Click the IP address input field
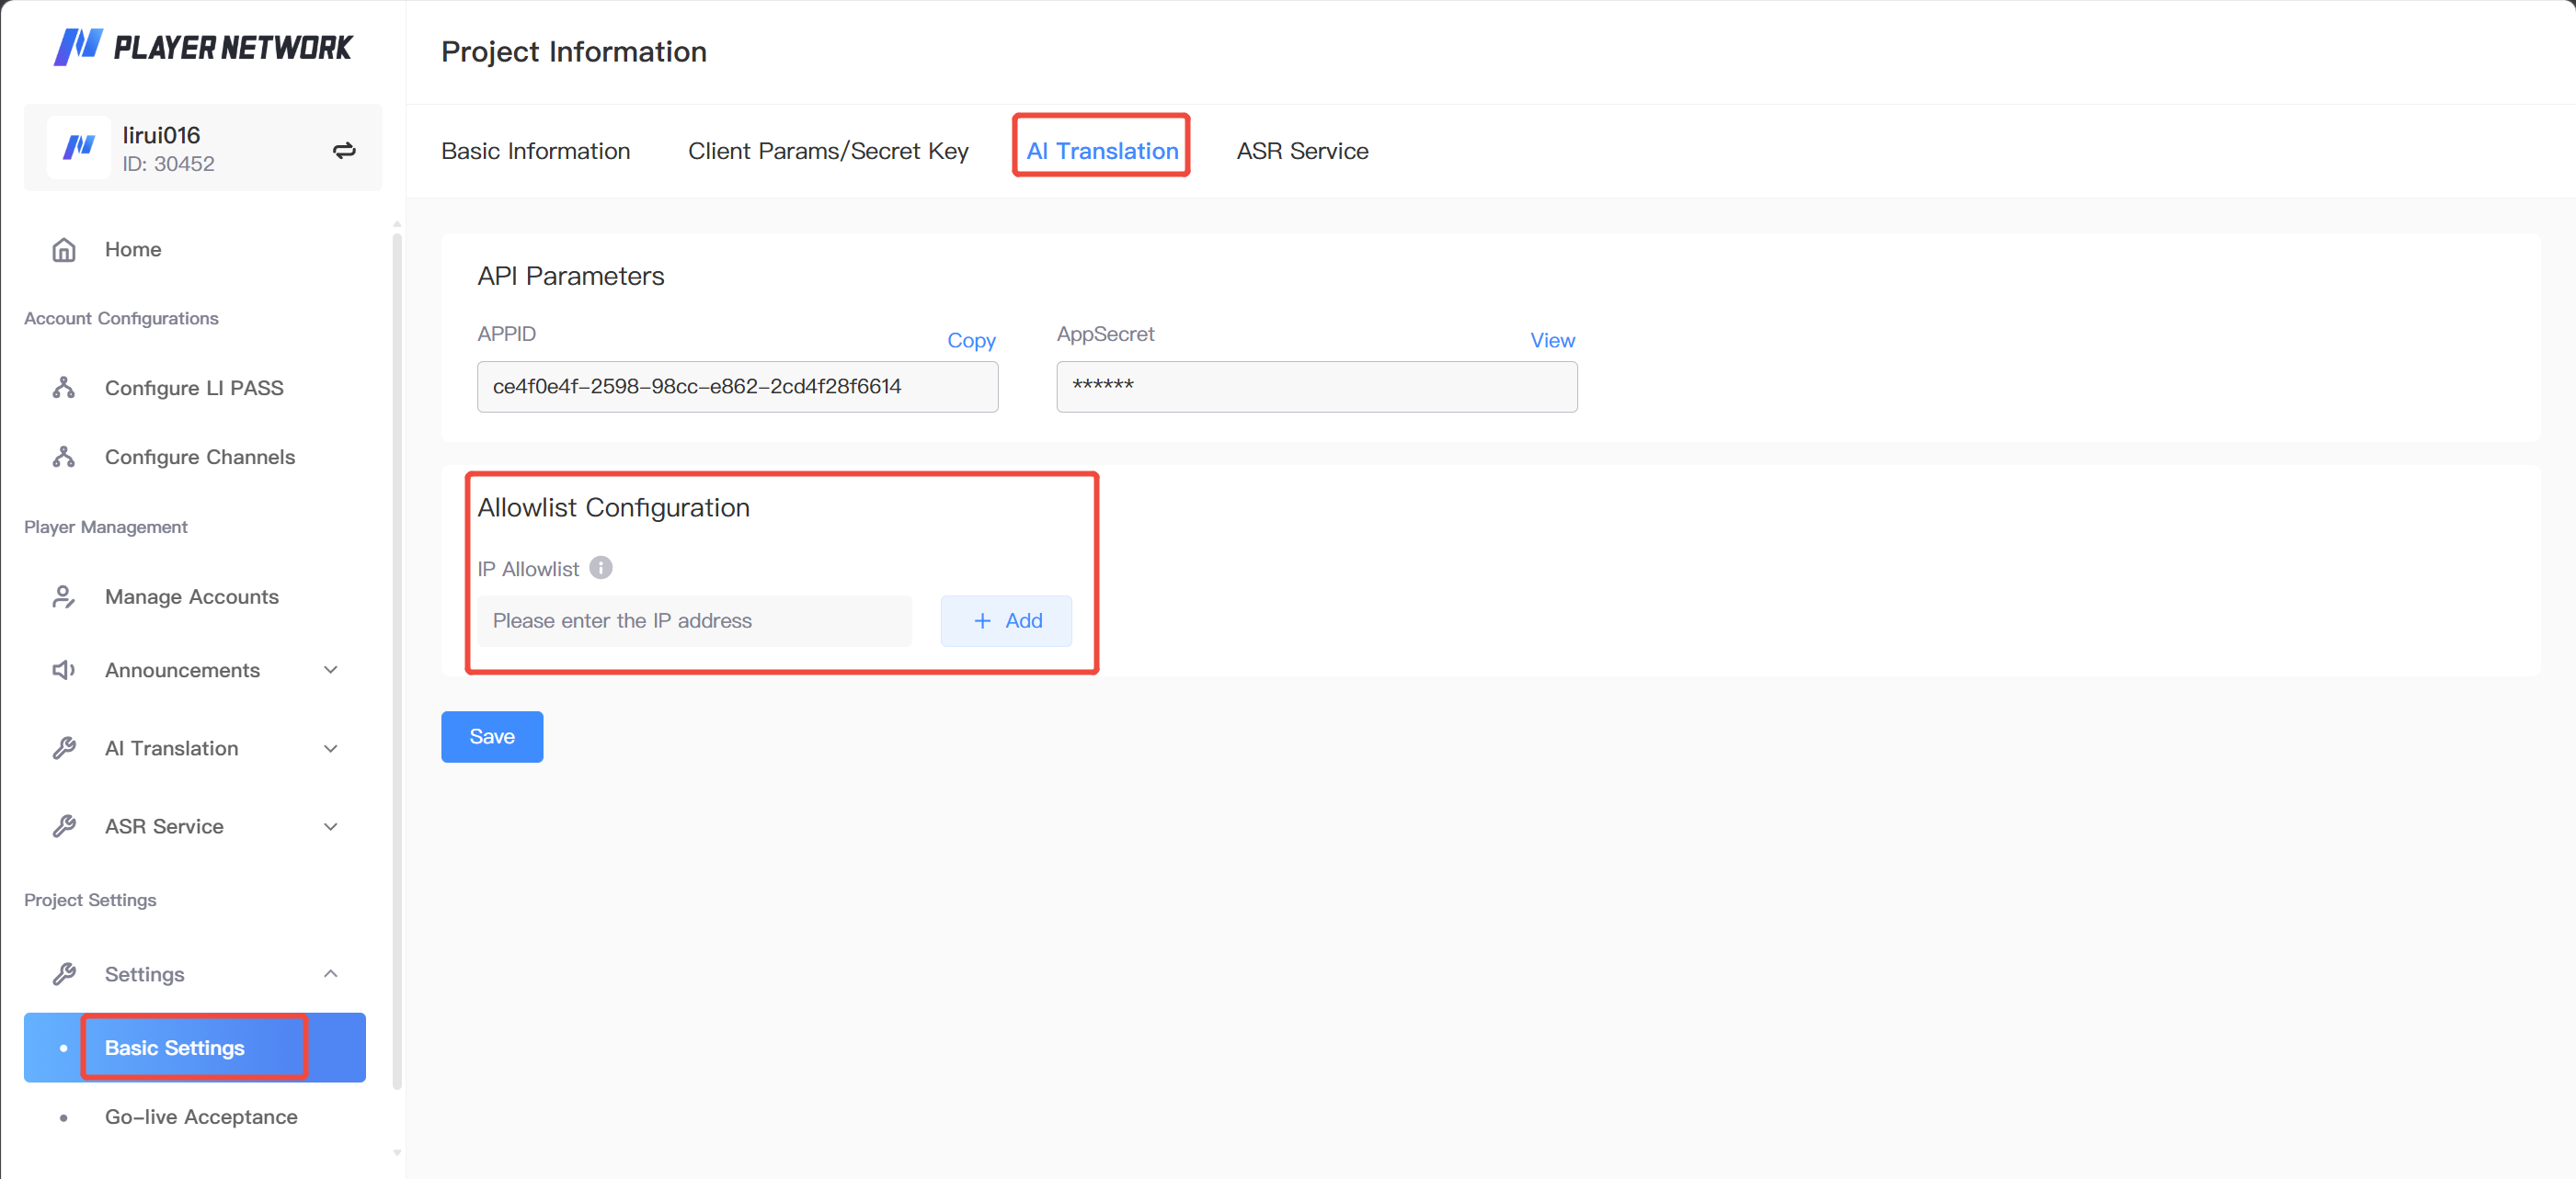Screen dimensions: 2576x1179 pos(694,621)
